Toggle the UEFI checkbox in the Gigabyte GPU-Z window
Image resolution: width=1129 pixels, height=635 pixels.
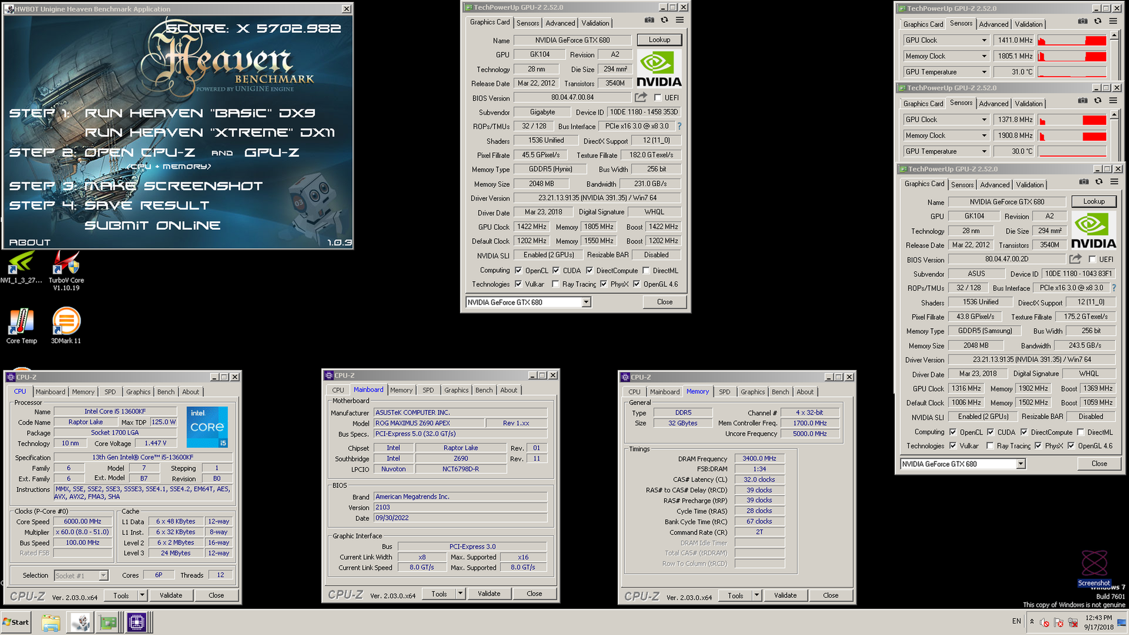(658, 98)
